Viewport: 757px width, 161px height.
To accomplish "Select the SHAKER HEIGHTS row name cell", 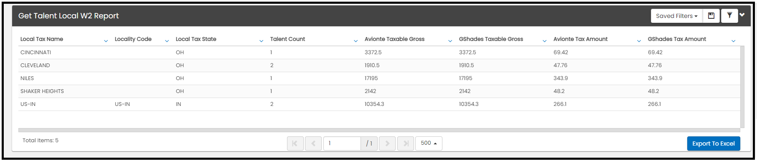I will click(42, 91).
